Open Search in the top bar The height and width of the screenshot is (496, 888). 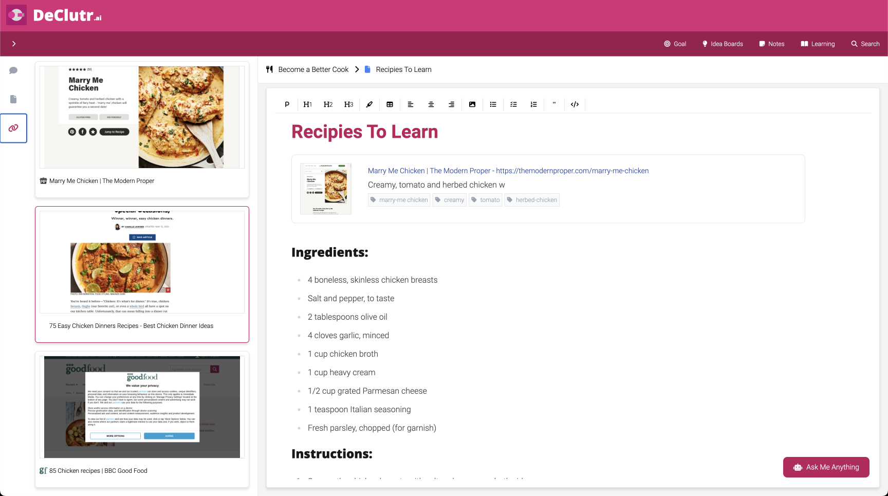click(865, 44)
